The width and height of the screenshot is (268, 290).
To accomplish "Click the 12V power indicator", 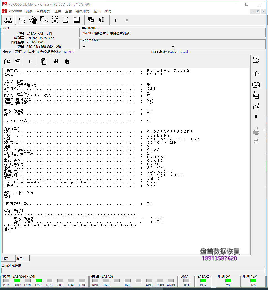I will click(x=253, y=281).
